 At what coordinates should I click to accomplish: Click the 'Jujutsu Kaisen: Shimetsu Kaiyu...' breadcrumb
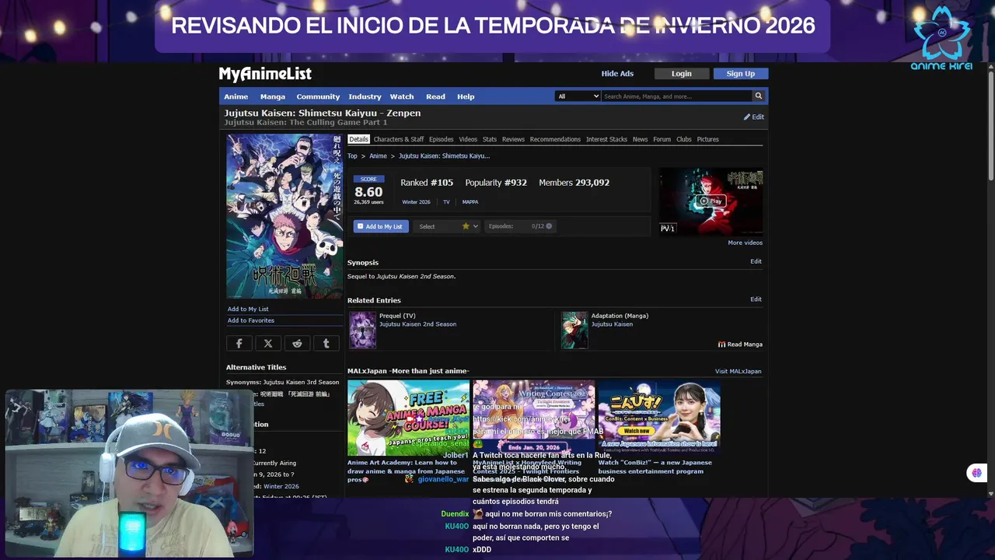coord(444,156)
